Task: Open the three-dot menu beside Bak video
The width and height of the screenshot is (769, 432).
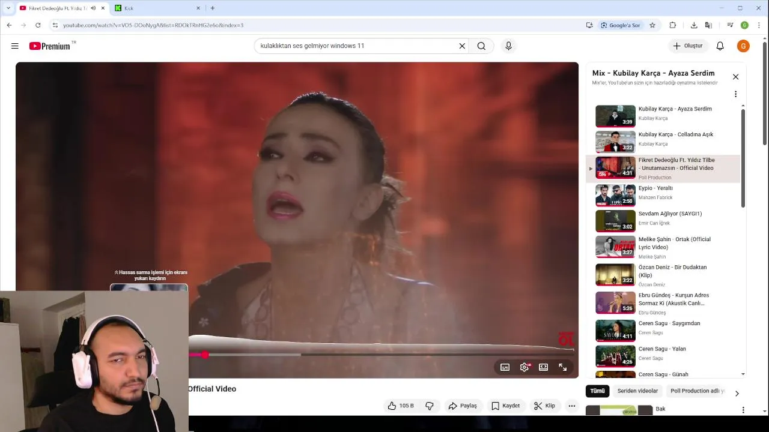Action: 743,410
